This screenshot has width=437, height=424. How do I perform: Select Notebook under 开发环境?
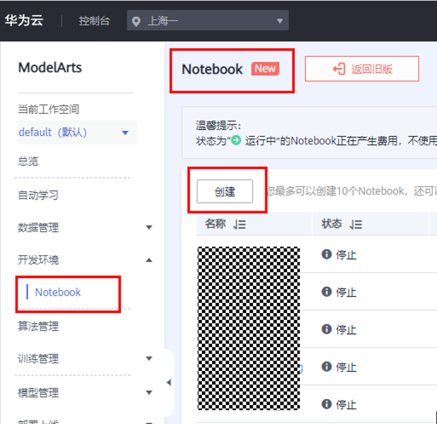58,293
